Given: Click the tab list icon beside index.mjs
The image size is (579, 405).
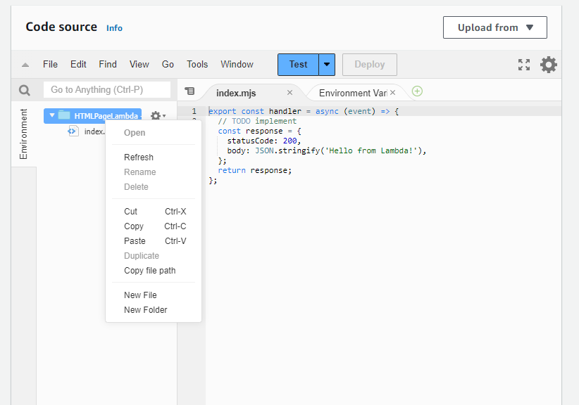Looking at the screenshot, I should click(x=189, y=91).
